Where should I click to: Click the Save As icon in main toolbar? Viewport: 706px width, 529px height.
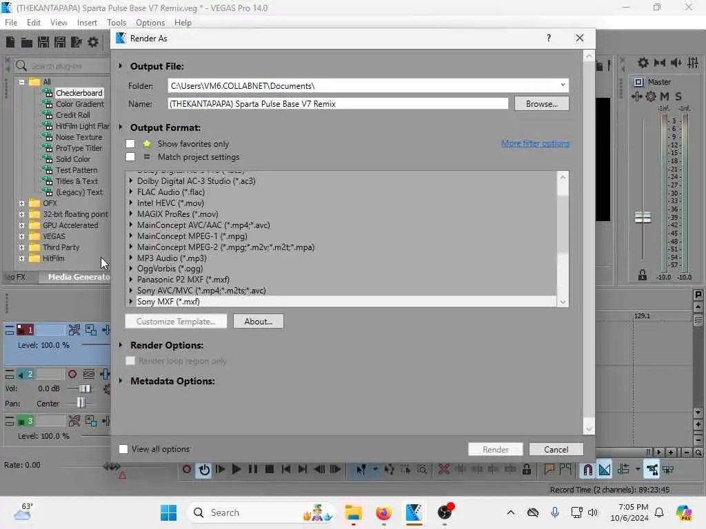60,42
